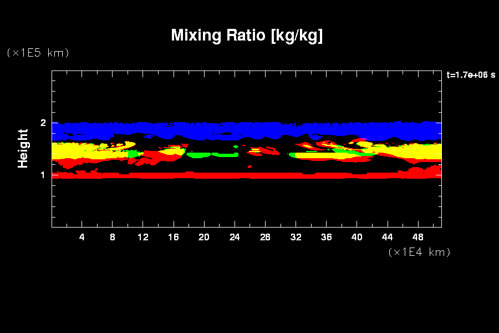The width and height of the screenshot is (499, 333).
Task: Click x-axis tick label 16
Action: coord(174,237)
